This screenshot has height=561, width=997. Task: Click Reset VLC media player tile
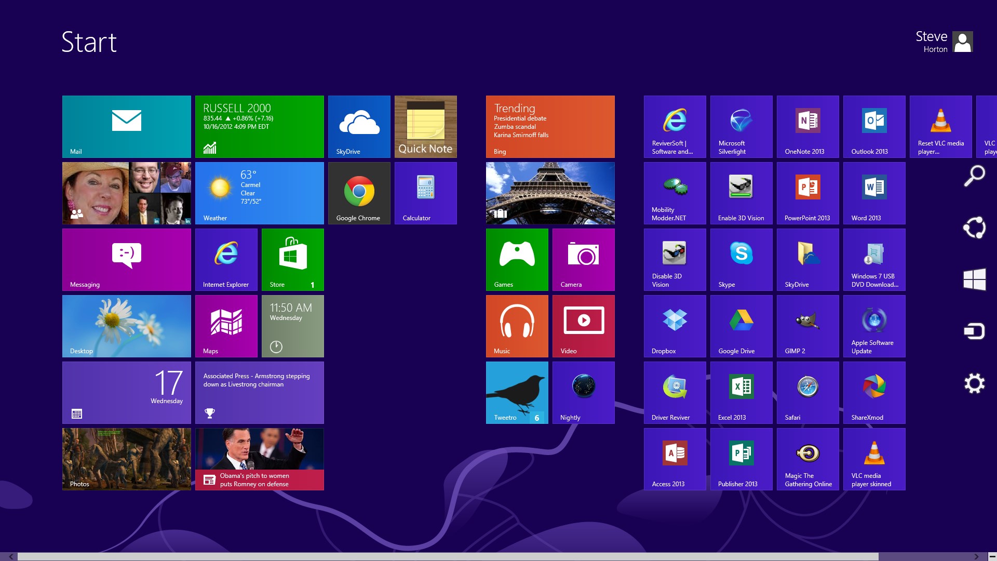tap(941, 127)
